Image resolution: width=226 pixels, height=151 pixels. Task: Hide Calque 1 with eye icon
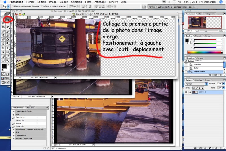pyautogui.click(x=186, y=92)
